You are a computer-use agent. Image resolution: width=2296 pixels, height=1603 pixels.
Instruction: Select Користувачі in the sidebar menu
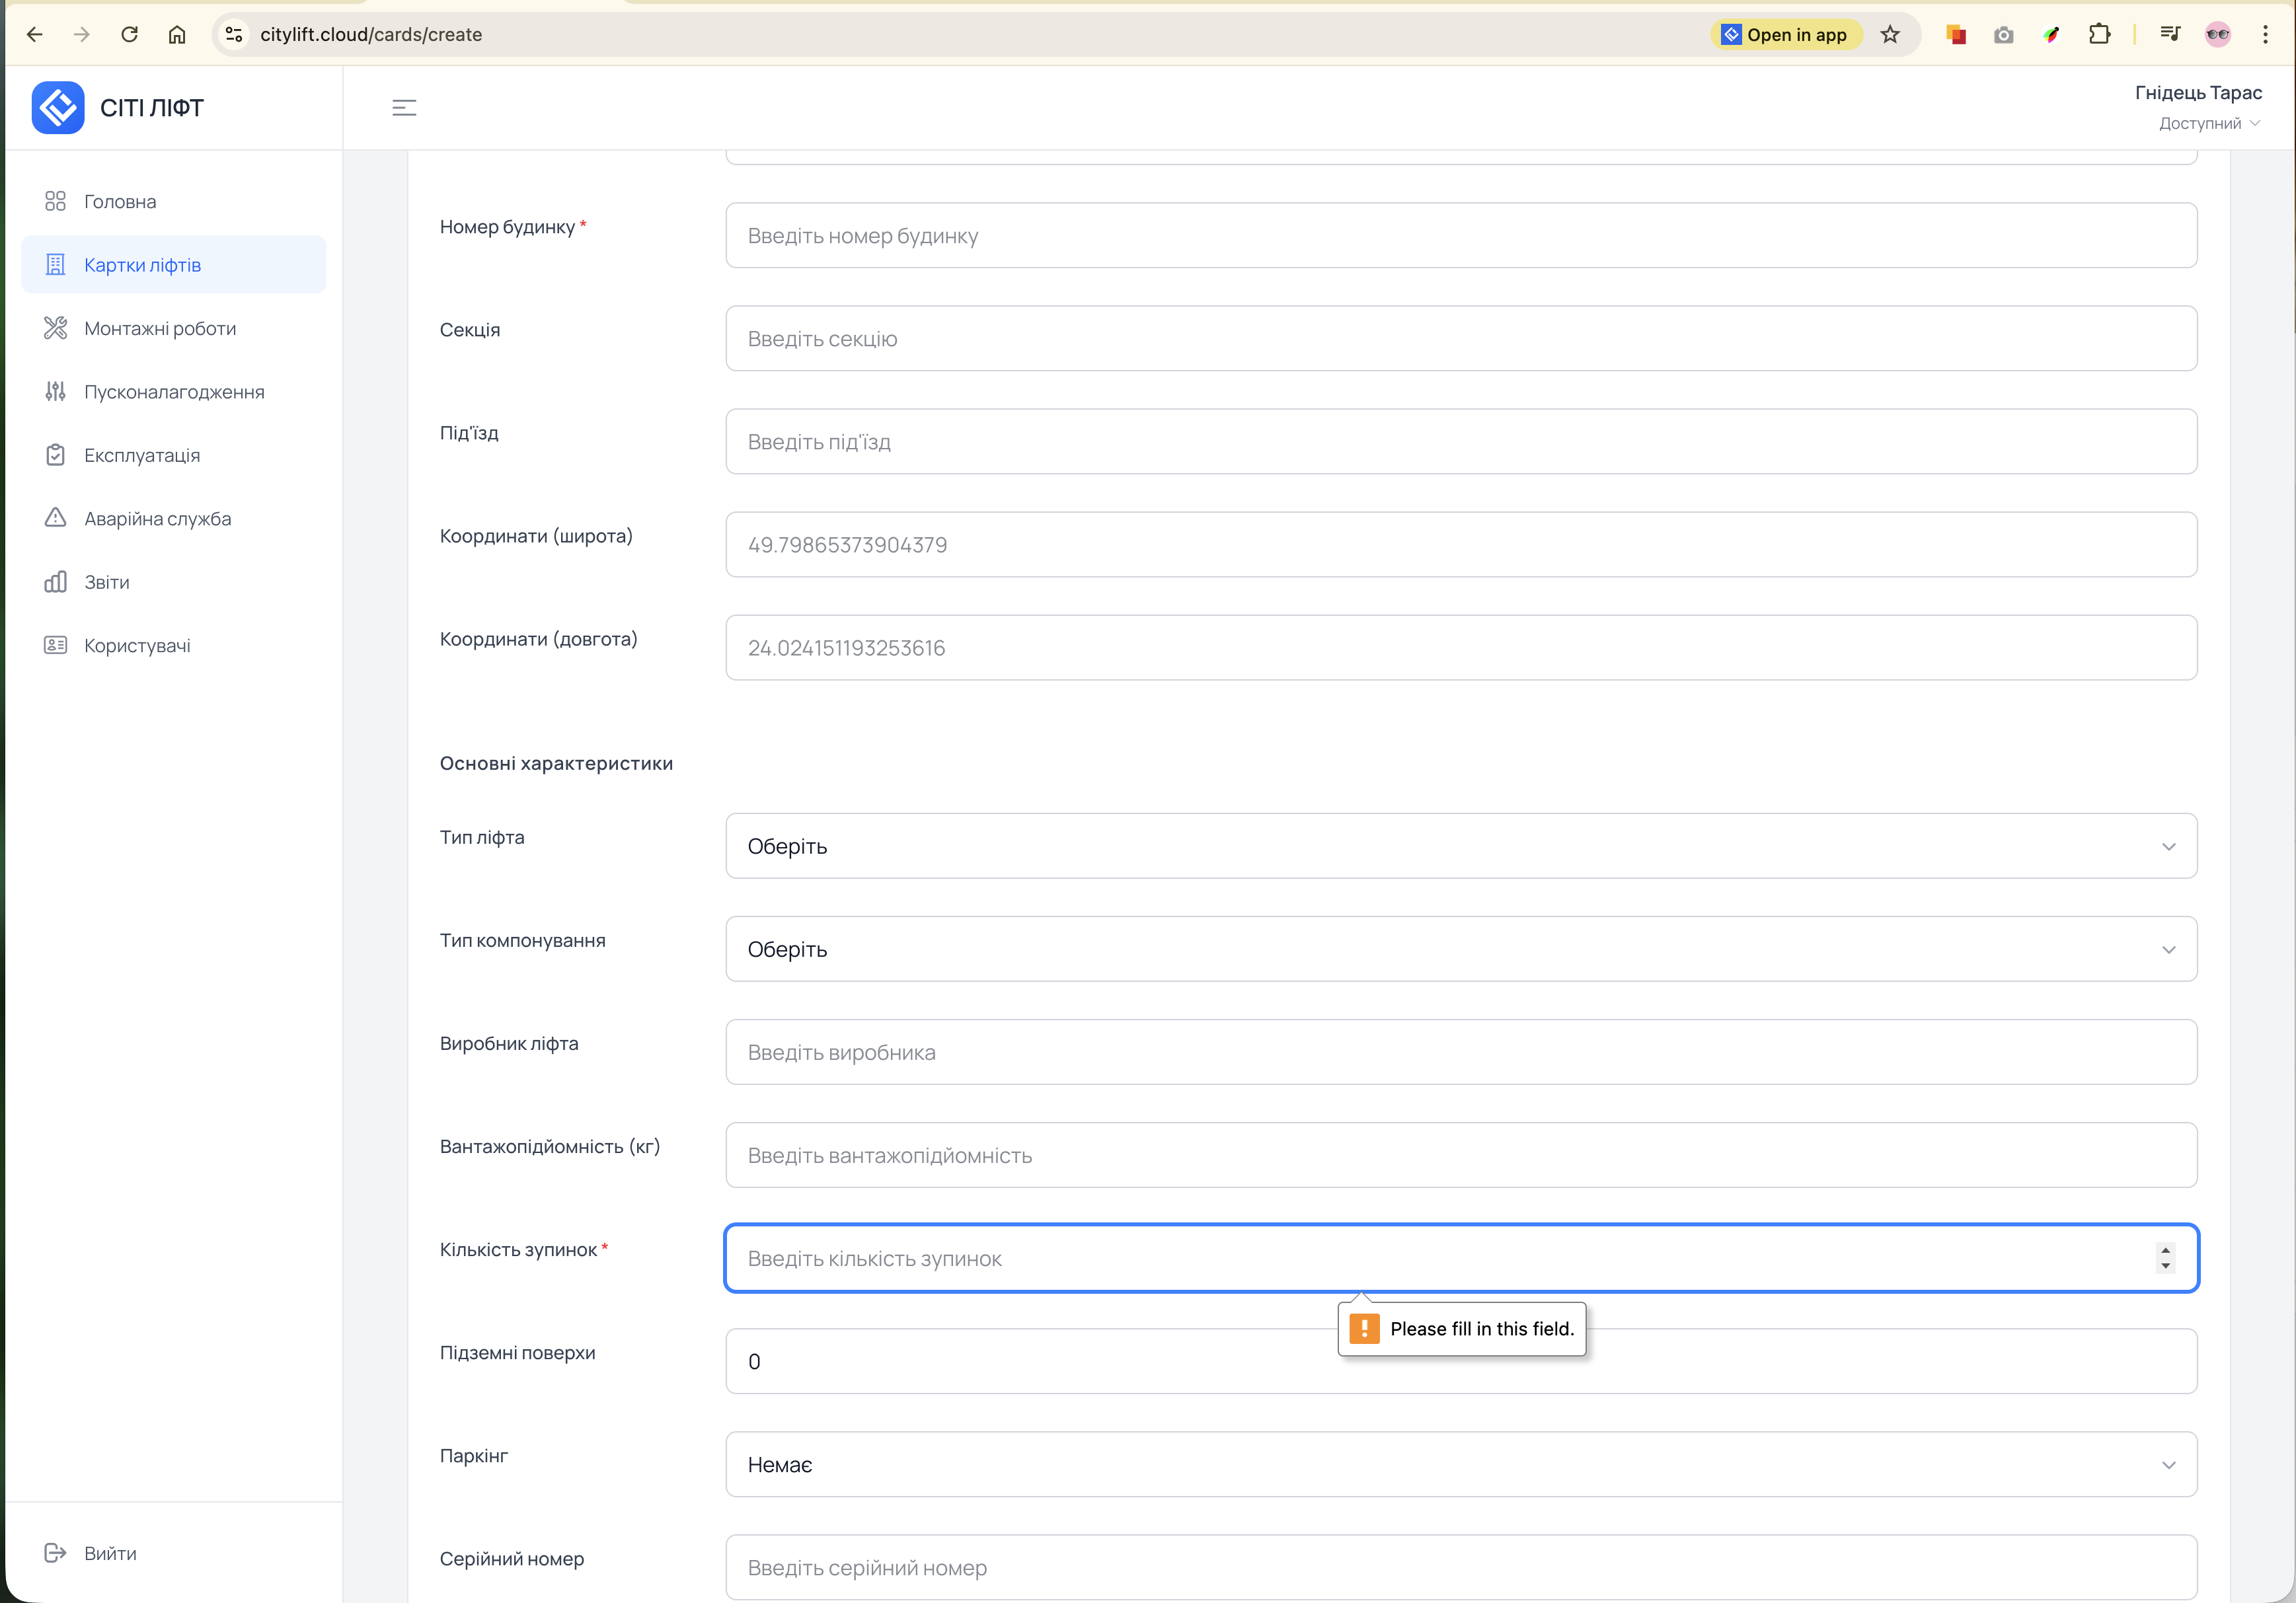pyautogui.click(x=137, y=646)
